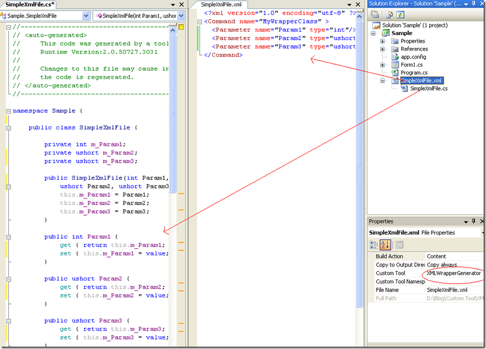
Task: Collapse the auto-generated comment block
Action: point(9,27)
